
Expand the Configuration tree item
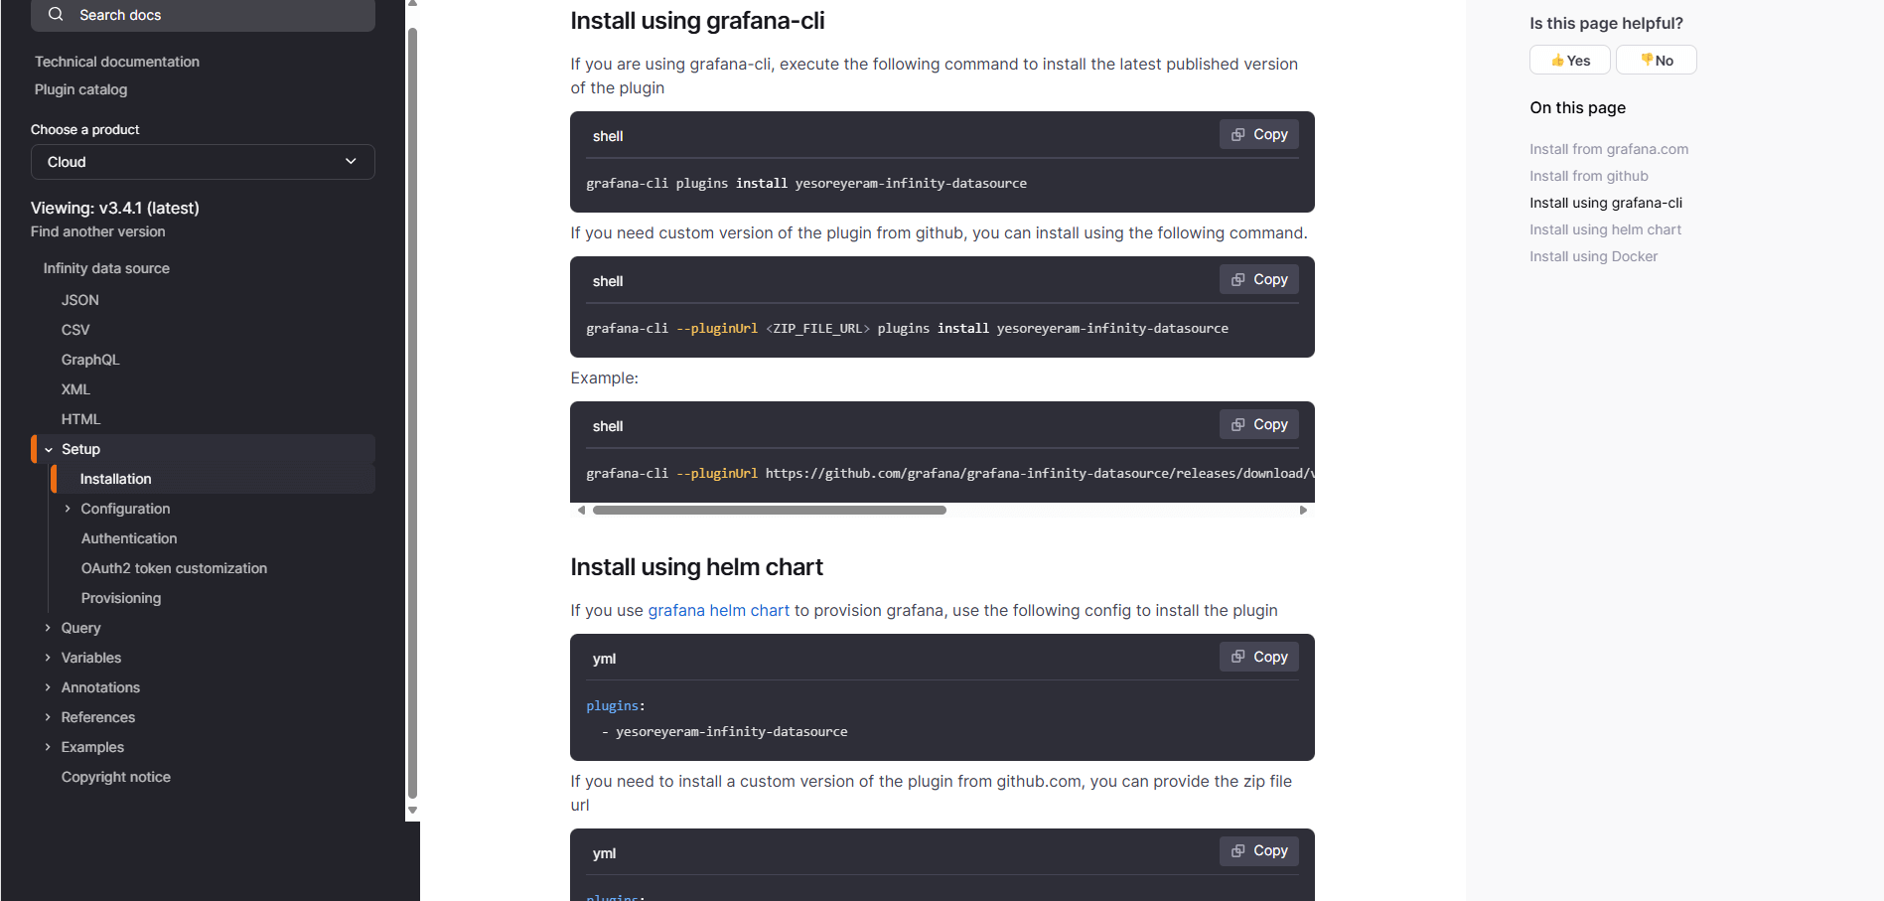[68, 509]
